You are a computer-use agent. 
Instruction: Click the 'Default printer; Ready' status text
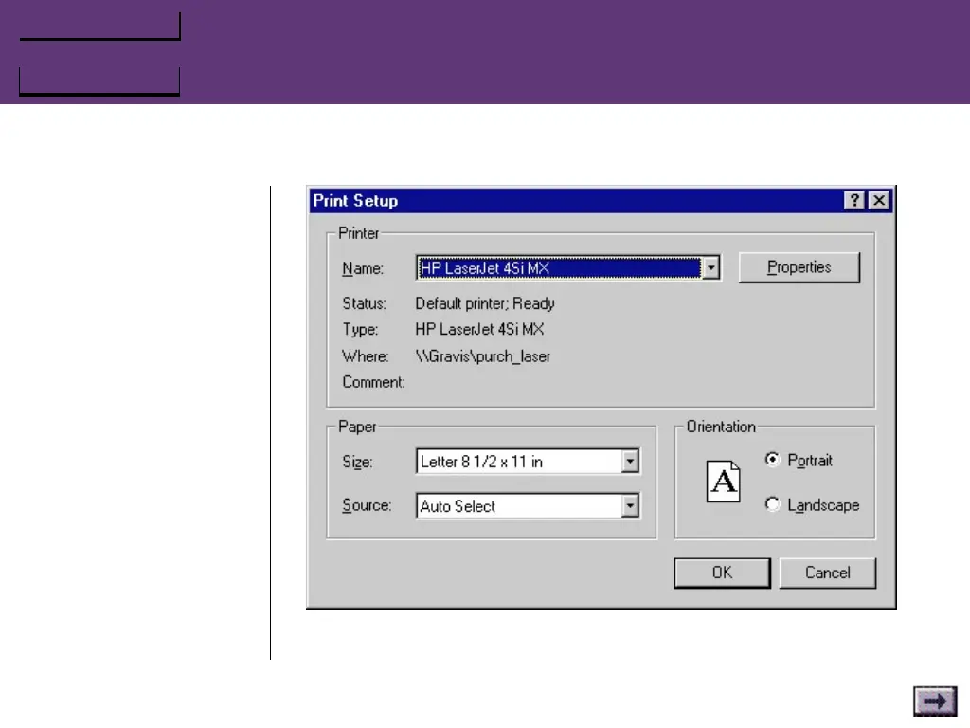click(x=485, y=303)
